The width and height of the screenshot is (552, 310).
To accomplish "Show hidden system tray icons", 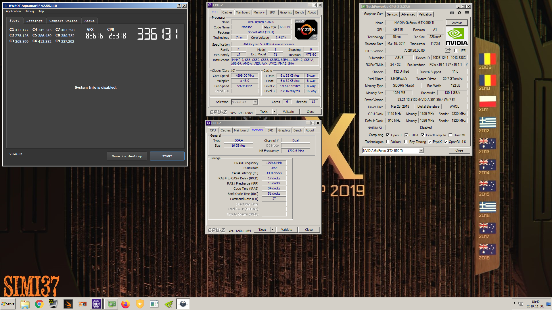I will pos(514,304).
